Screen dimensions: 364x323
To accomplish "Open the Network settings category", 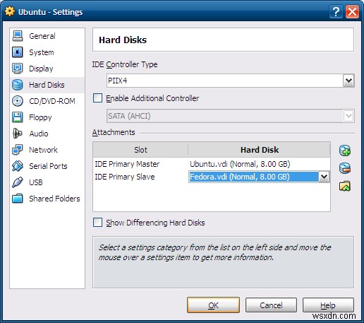I will click(x=47, y=150).
